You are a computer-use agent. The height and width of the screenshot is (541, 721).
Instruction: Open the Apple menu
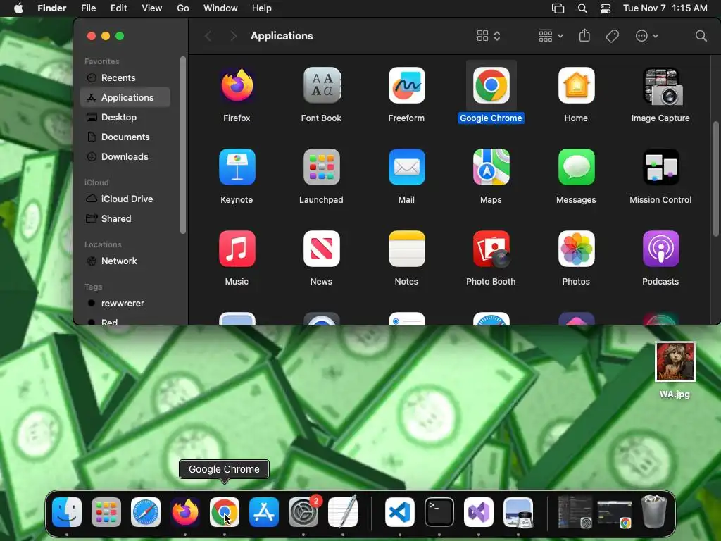[x=18, y=8]
